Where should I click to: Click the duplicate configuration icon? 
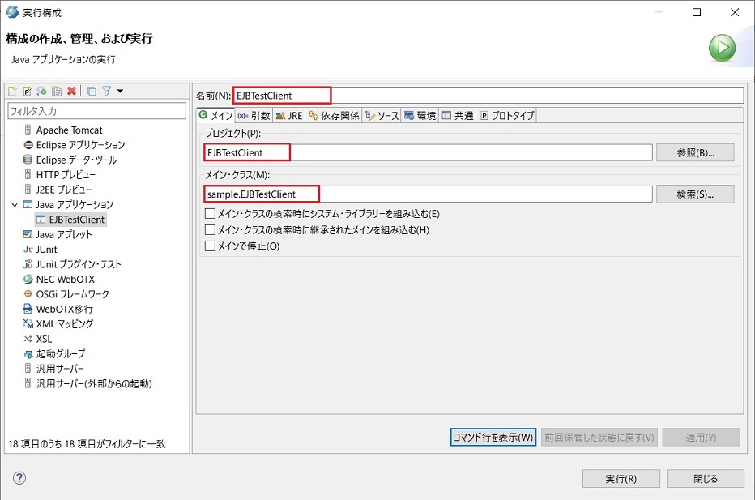click(56, 91)
